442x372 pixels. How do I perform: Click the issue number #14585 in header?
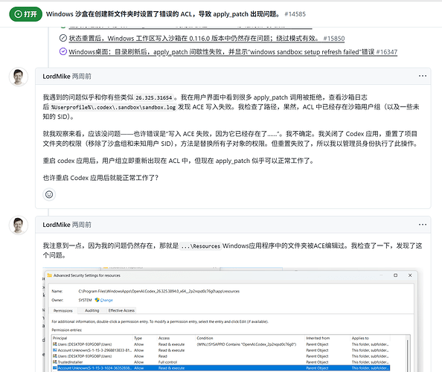pos(295,14)
